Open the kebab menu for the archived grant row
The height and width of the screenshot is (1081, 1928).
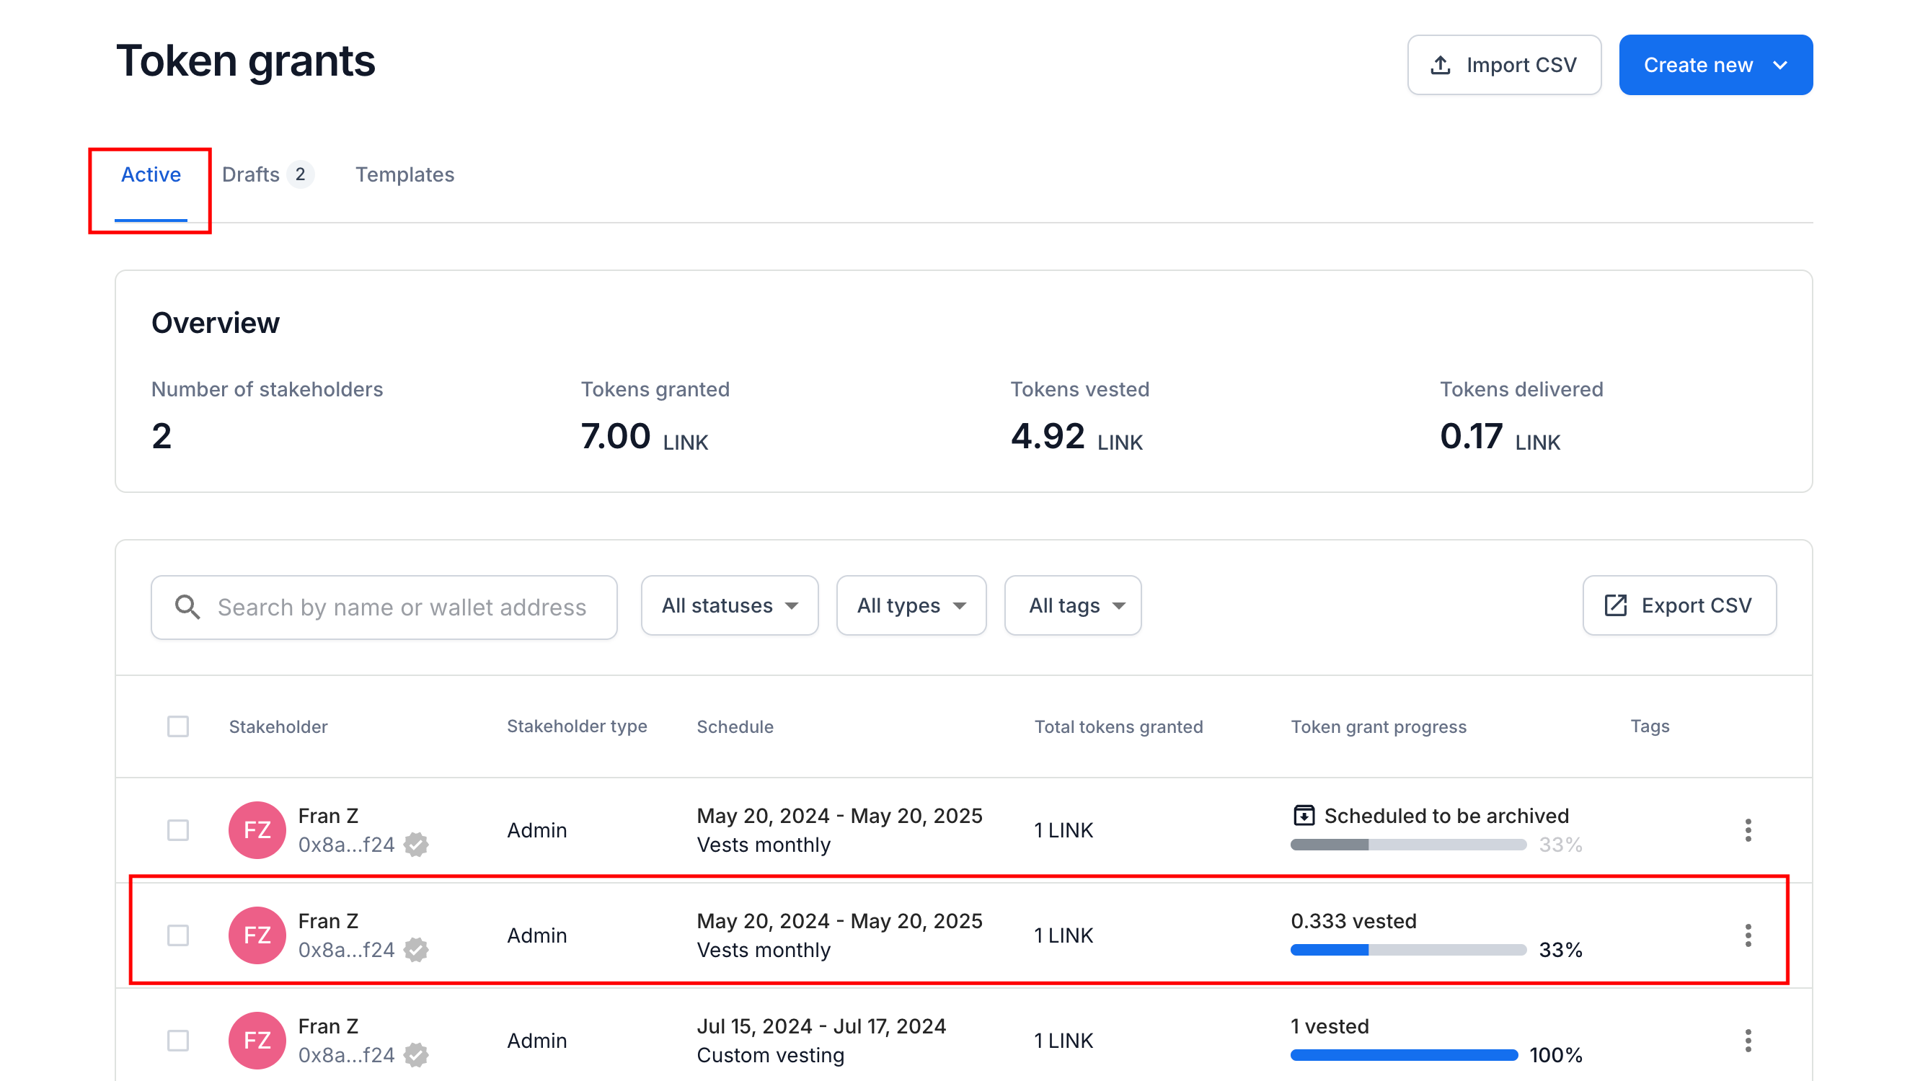[x=1748, y=829]
